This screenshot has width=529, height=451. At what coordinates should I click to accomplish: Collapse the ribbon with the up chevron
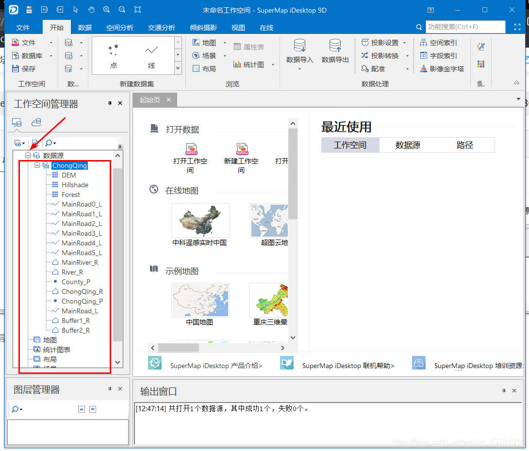coord(516,83)
